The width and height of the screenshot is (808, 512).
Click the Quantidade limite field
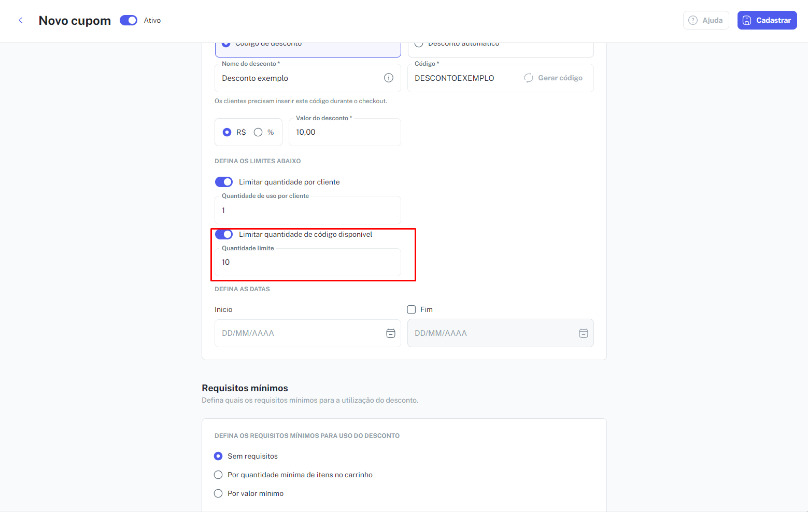tap(308, 262)
